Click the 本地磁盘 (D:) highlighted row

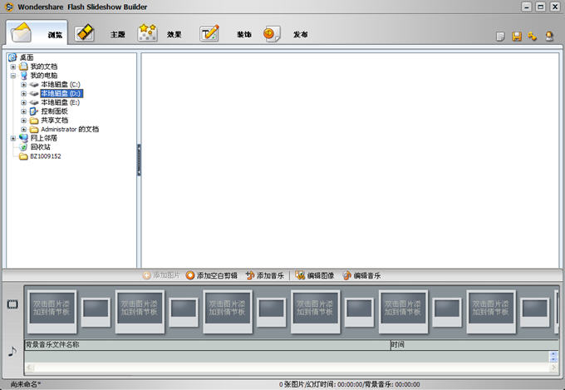pyautogui.click(x=61, y=93)
